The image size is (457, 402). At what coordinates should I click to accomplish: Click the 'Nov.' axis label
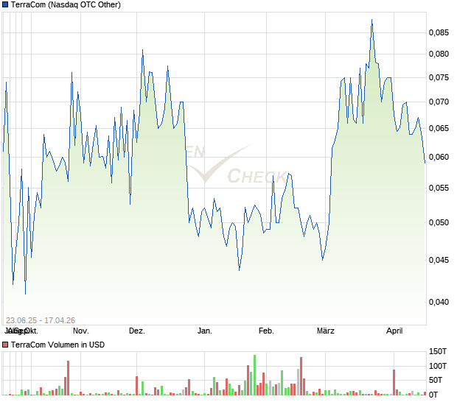(81, 331)
